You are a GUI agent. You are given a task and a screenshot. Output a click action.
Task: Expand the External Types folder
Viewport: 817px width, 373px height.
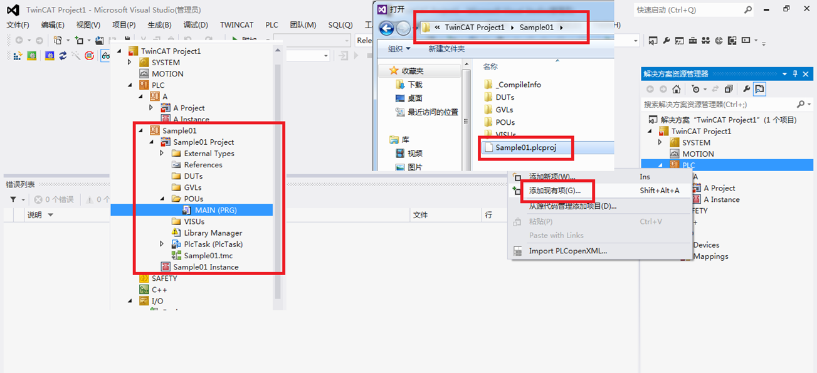162,153
